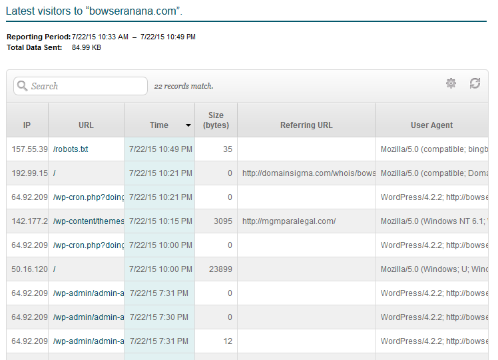Sort by the User Agent column header
This screenshot has width=498, height=360.
point(431,125)
